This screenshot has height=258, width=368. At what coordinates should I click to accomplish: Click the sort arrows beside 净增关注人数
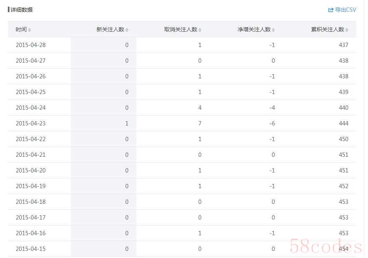(x=273, y=30)
